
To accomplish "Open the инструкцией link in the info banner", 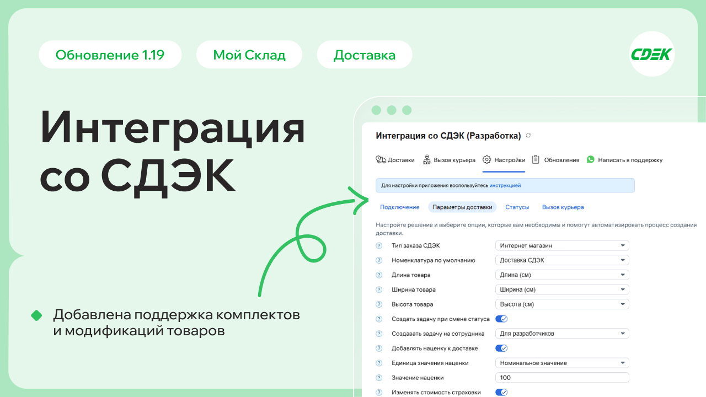I will point(505,186).
